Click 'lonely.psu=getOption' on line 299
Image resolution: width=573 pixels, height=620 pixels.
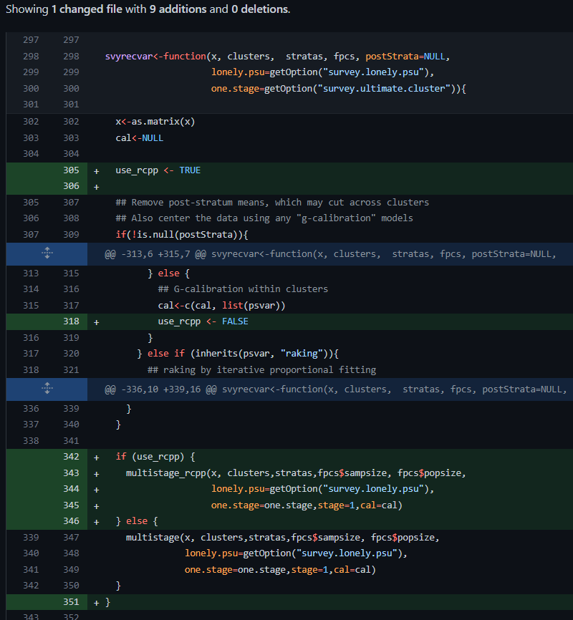click(x=322, y=72)
